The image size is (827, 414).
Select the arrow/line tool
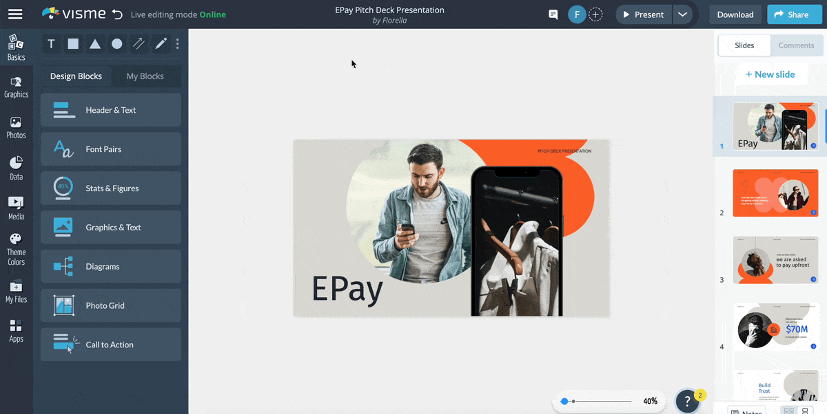coord(139,43)
